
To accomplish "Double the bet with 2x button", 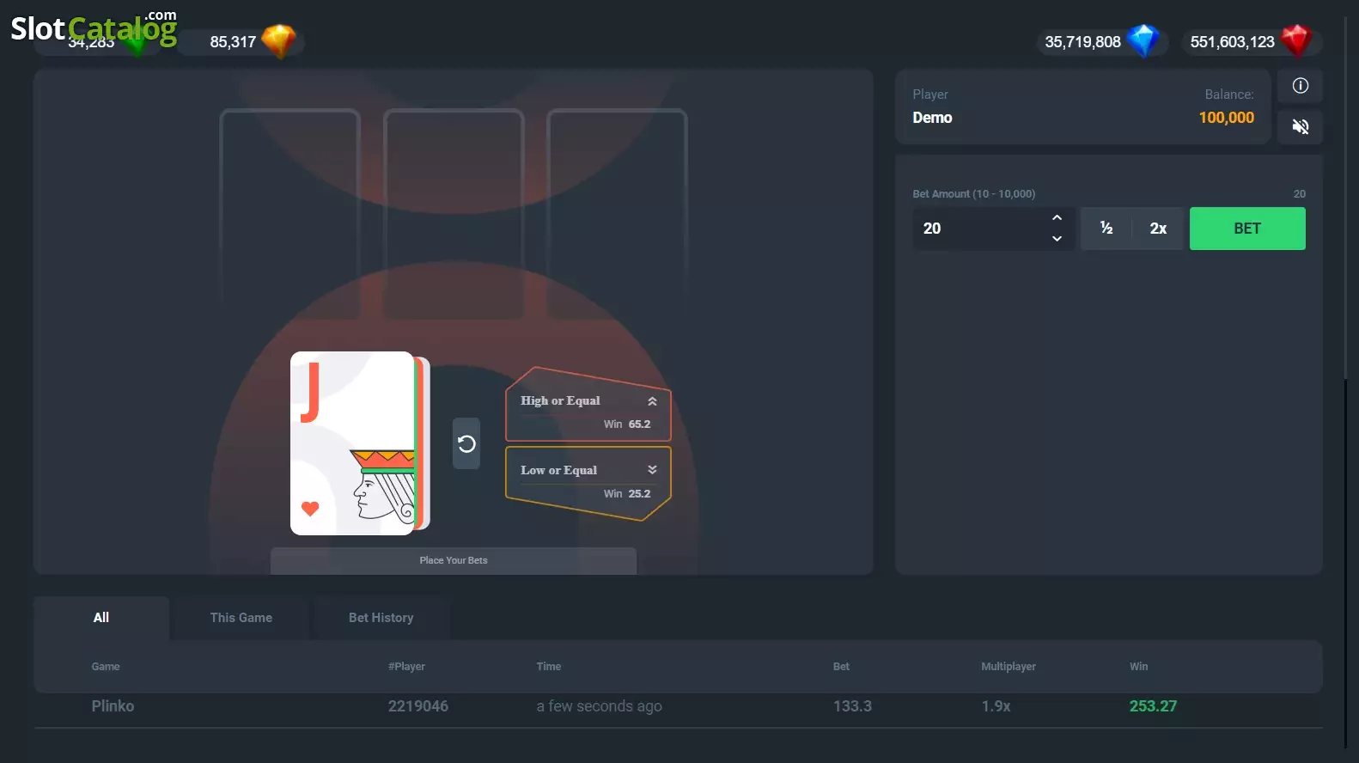I will 1158,229.
